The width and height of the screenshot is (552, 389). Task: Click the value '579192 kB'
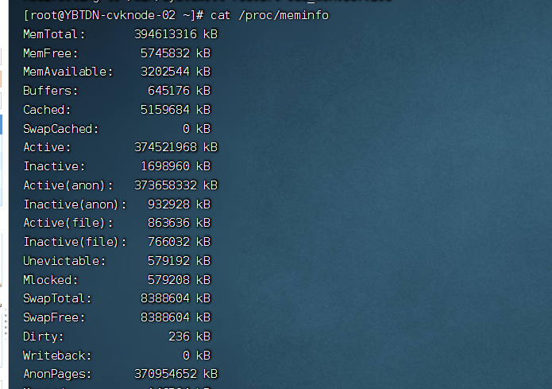(x=179, y=261)
